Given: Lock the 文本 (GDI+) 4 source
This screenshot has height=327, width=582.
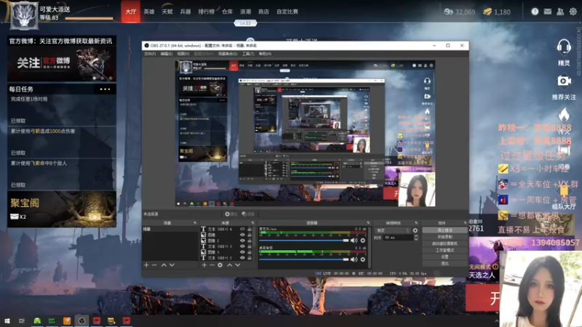Looking at the screenshot, I should [x=250, y=229].
